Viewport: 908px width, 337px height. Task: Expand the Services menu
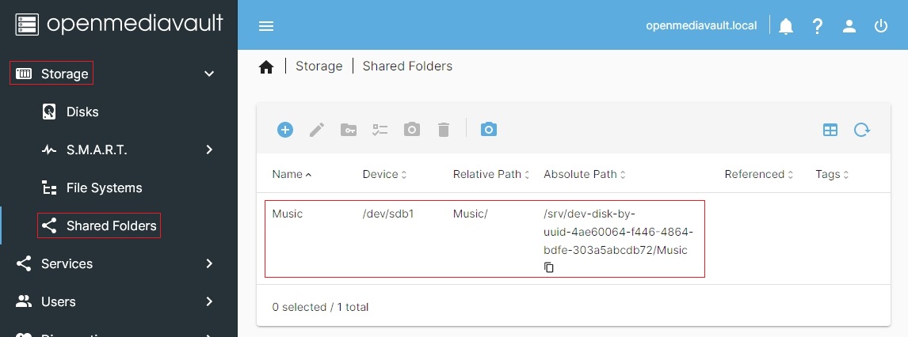tap(209, 263)
